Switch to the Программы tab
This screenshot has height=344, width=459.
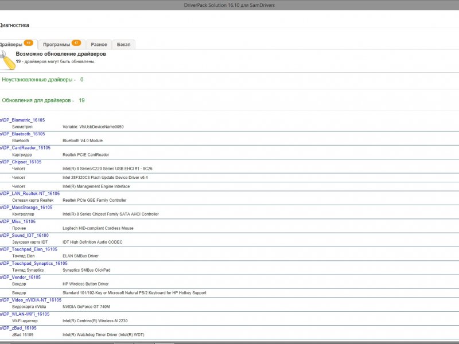(x=62, y=45)
